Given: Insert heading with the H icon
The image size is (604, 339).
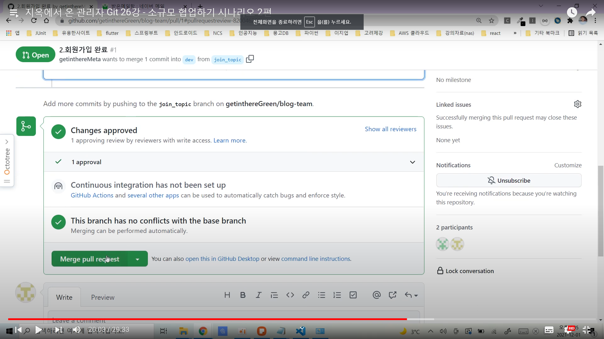Looking at the screenshot, I should pos(227,295).
